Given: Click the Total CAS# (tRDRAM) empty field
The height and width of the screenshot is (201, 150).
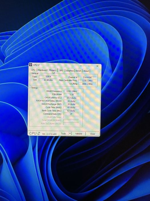Looking at the screenshot, I should 71,120.
